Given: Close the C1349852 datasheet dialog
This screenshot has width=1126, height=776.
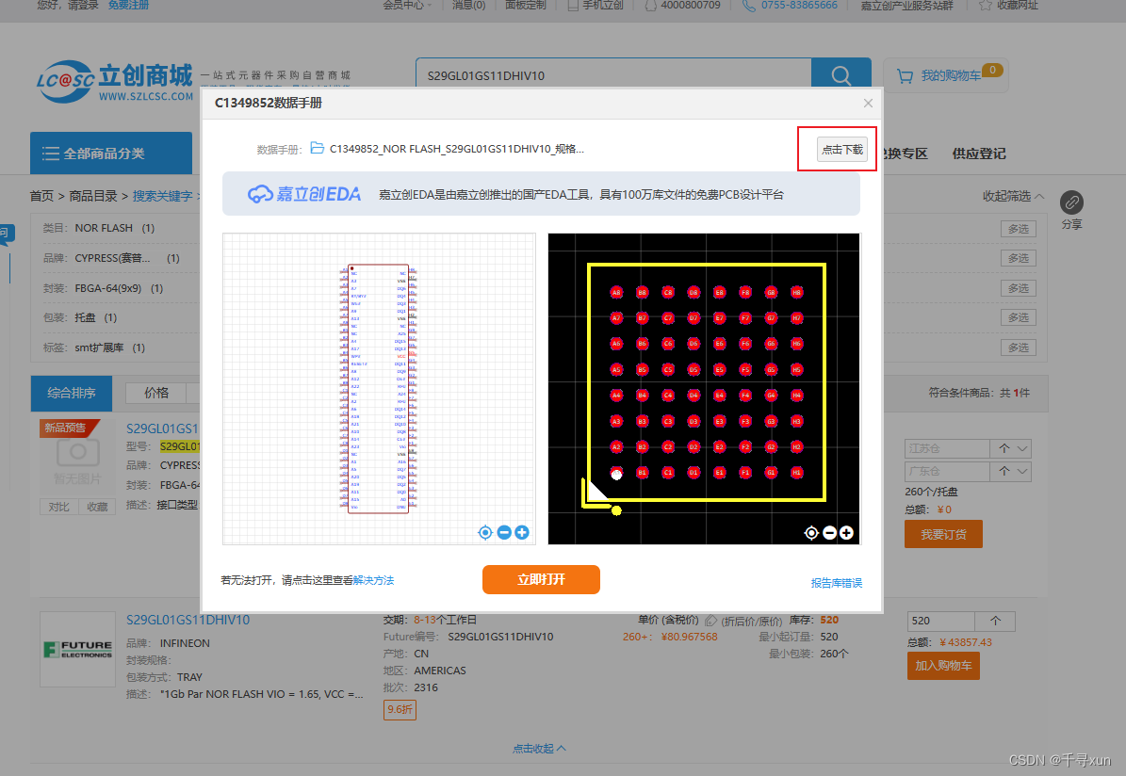Looking at the screenshot, I should click(868, 104).
